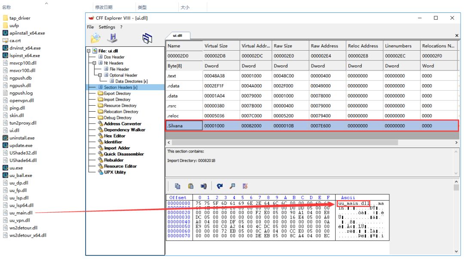The height and width of the screenshot is (259, 464).
Task: Click the Paste icon in hex toolbar
Action: click(190, 186)
